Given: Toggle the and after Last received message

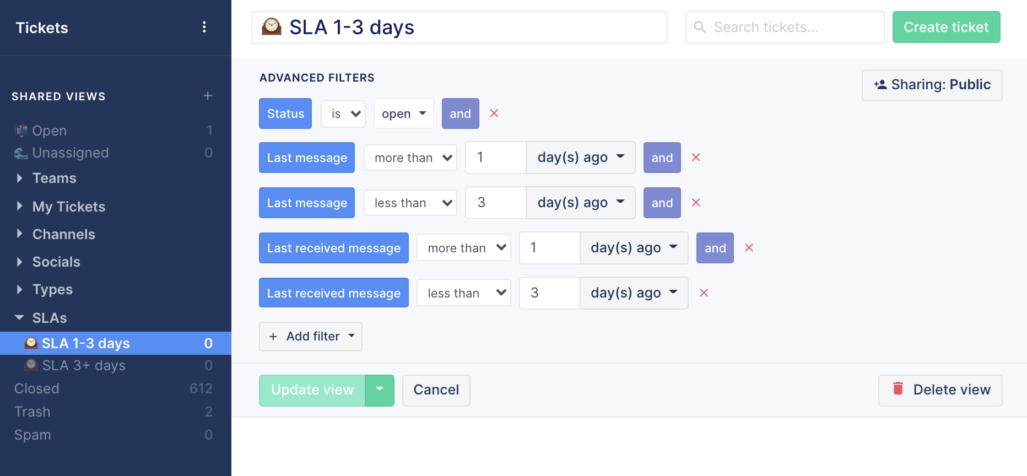Looking at the screenshot, I should click(x=715, y=248).
